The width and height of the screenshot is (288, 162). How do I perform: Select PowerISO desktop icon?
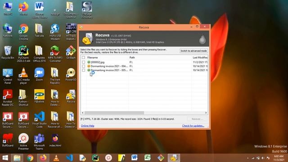[71, 74]
